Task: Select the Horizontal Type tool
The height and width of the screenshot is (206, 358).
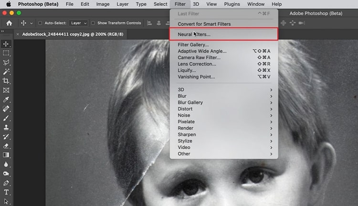Action: point(6,192)
